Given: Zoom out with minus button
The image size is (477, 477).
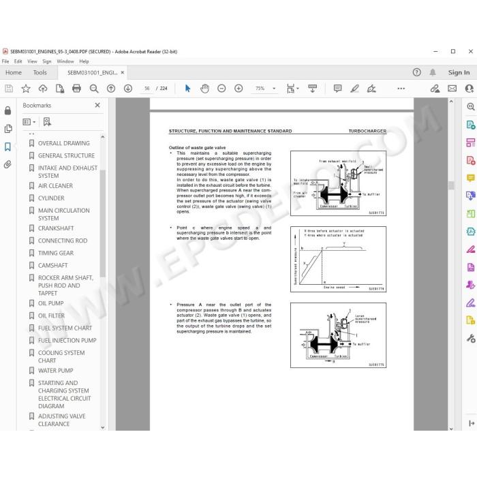Looking at the screenshot, I should click(221, 89).
